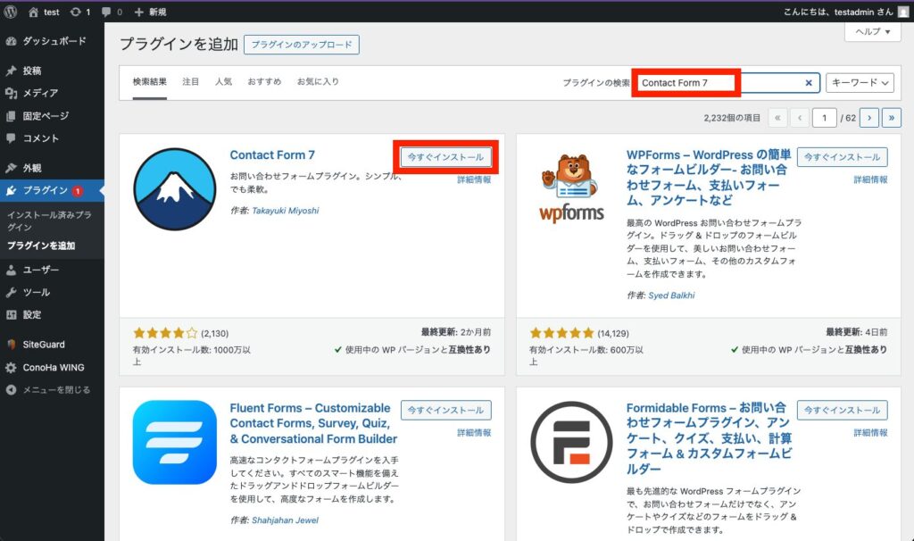Image resolution: width=914 pixels, height=541 pixels.
Task: Clear the search field with X
Action: (x=809, y=83)
